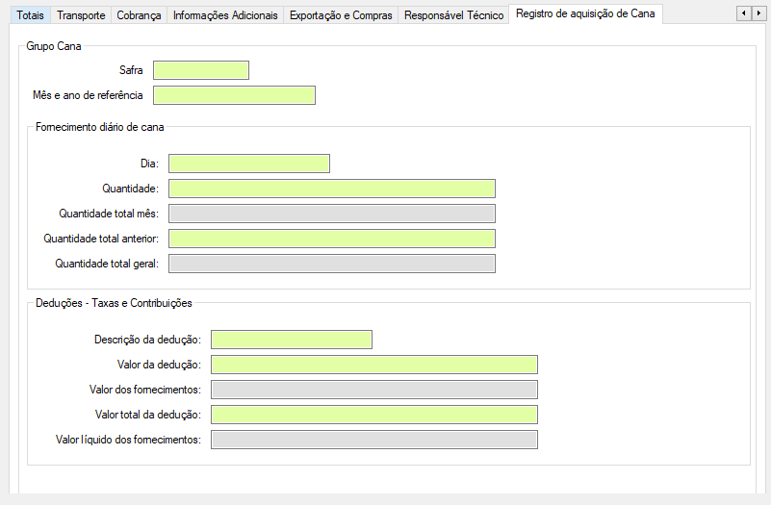Select the Quantidade total mês field
The image size is (771, 505).
click(332, 214)
